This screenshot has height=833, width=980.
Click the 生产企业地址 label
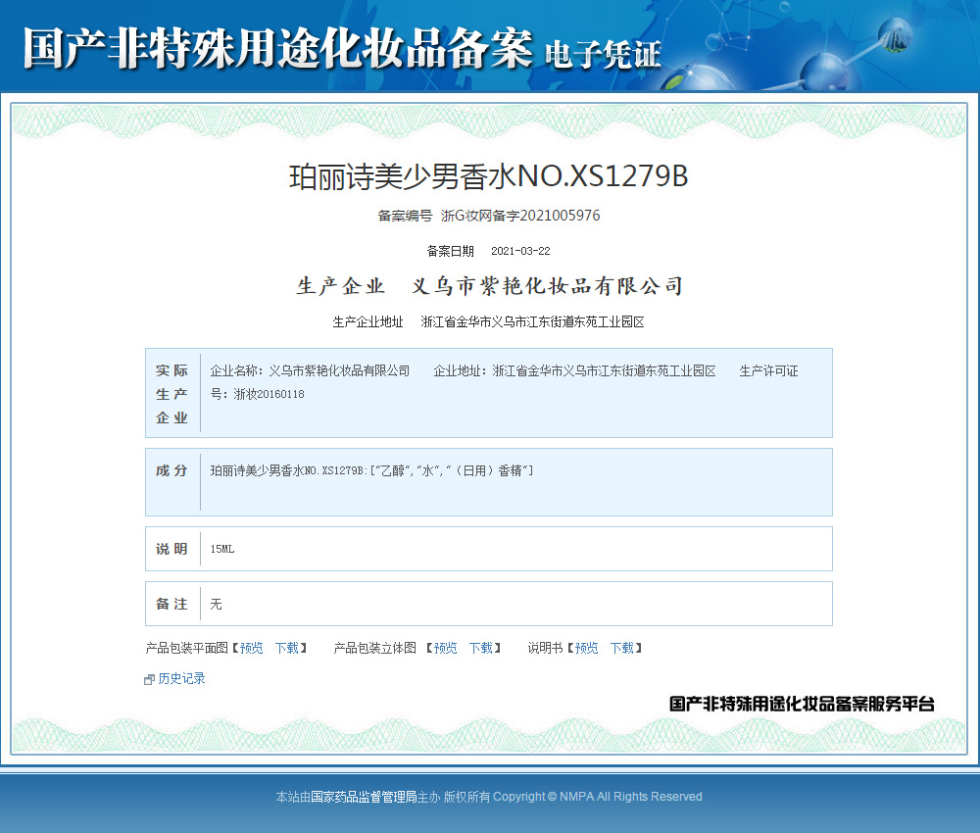367,321
